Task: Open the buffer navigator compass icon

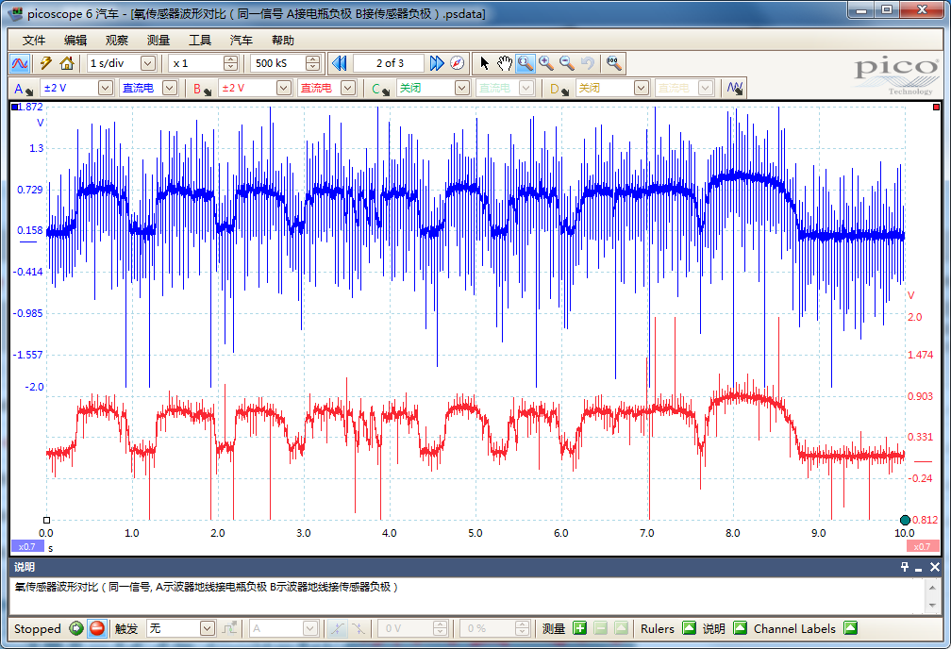Action: click(458, 63)
